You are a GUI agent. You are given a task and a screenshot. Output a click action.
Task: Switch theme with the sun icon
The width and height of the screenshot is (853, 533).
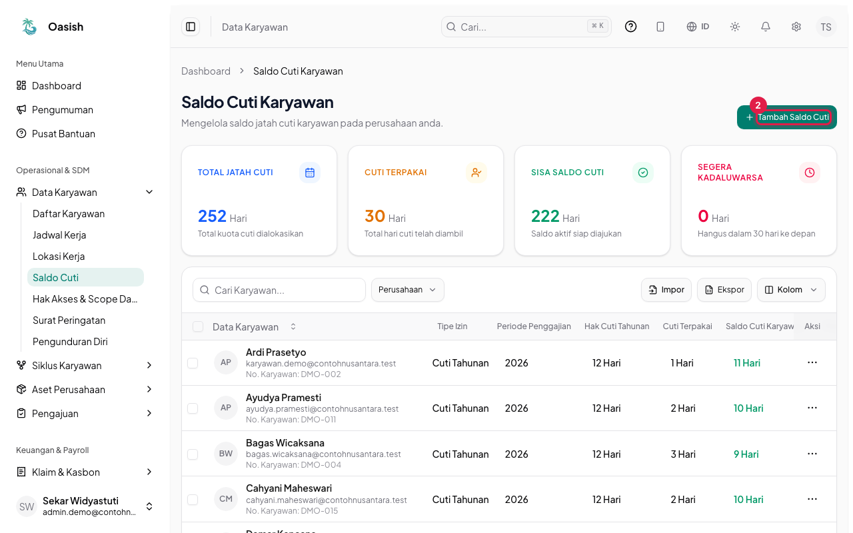click(735, 27)
